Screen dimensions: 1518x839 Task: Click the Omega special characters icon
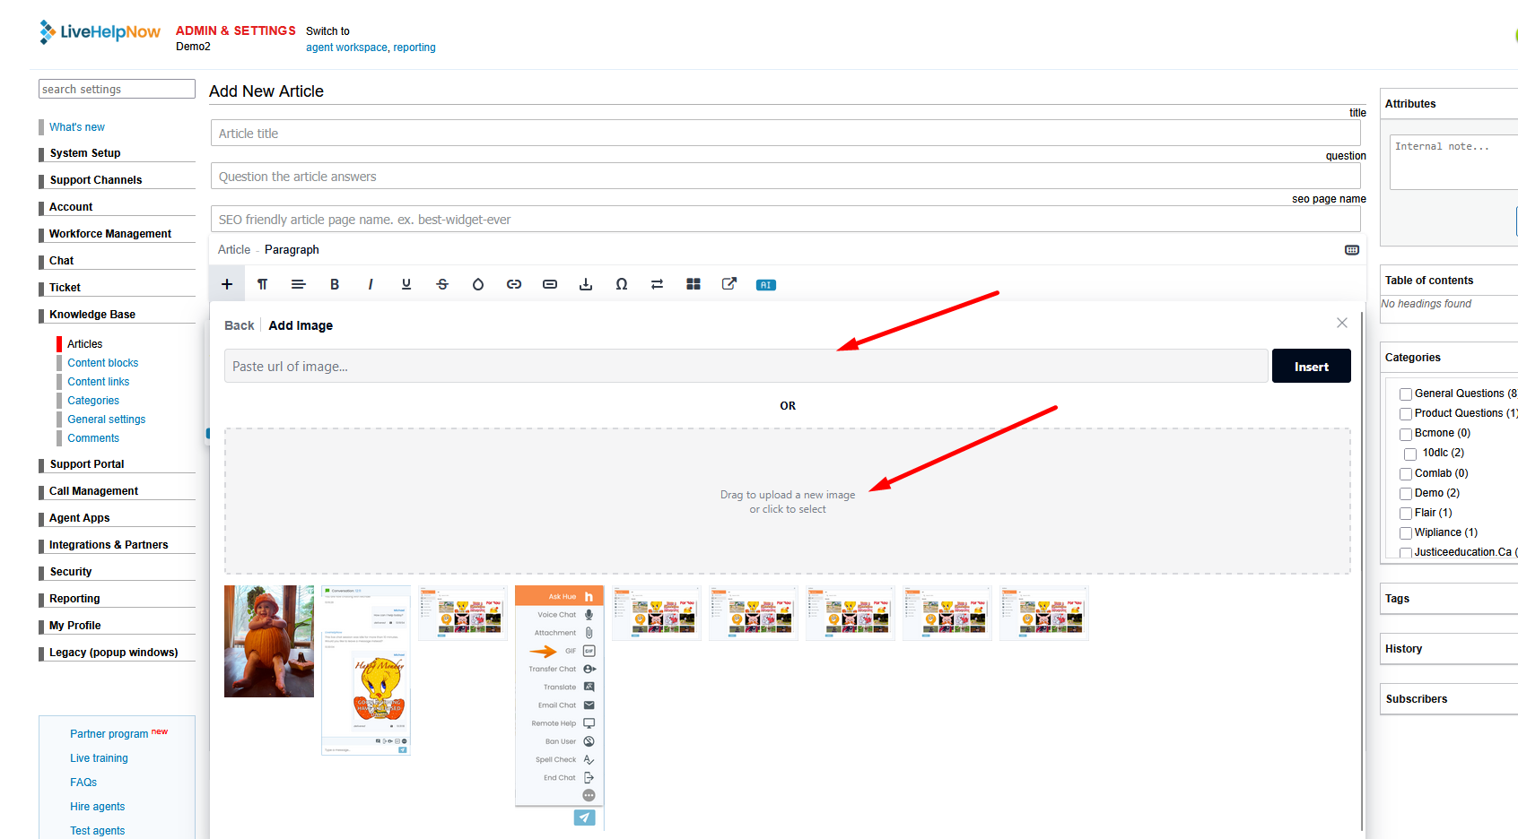(622, 284)
